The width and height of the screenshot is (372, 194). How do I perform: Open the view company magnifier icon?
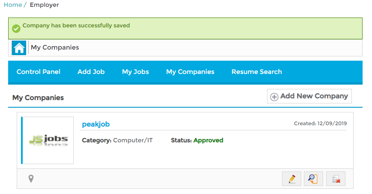tap(313, 179)
